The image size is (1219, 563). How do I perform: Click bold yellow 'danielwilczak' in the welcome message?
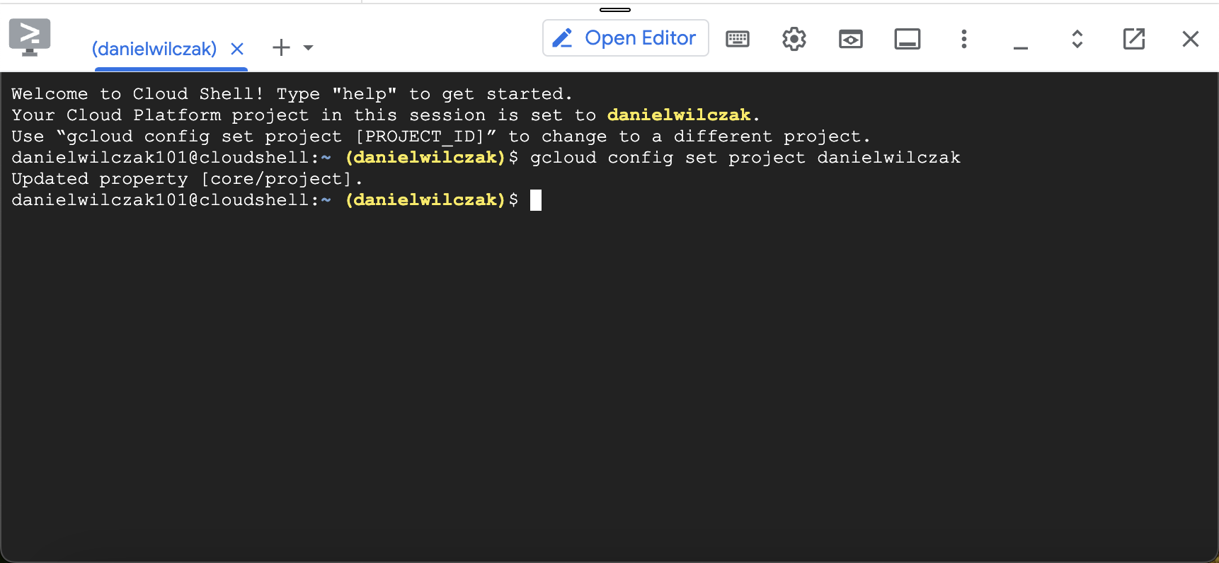679,115
